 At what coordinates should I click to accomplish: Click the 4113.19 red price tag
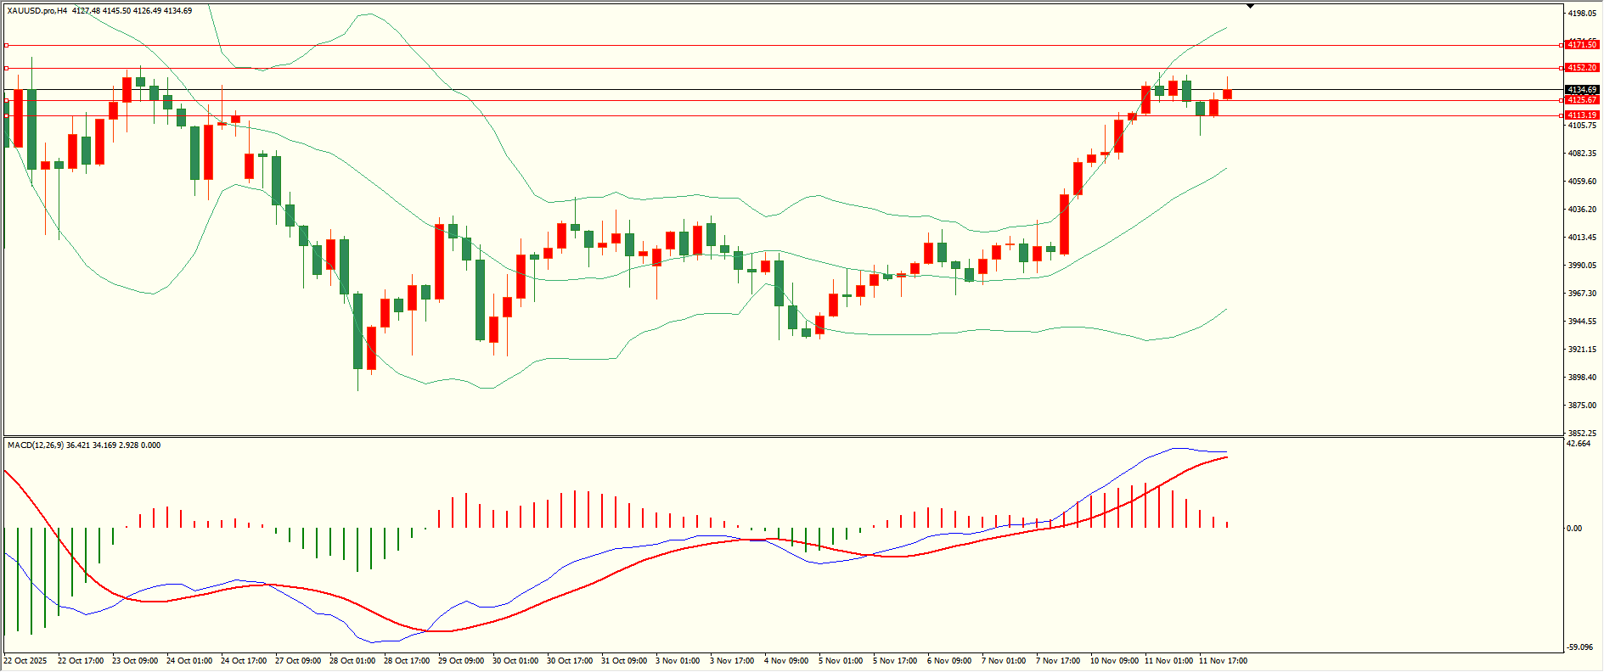[1582, 115]
